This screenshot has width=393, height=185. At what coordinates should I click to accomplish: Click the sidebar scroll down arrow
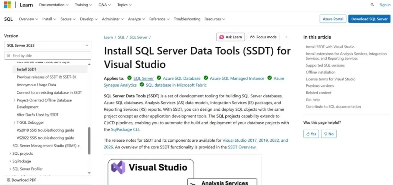[x=89, y=173]
